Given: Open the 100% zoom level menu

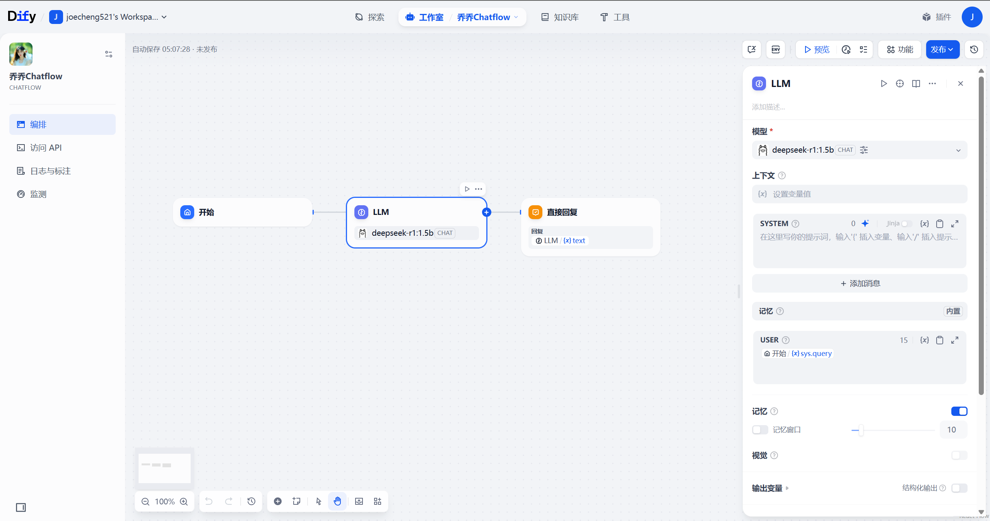Looking at the screenshot, I should [x=165, y=502].
